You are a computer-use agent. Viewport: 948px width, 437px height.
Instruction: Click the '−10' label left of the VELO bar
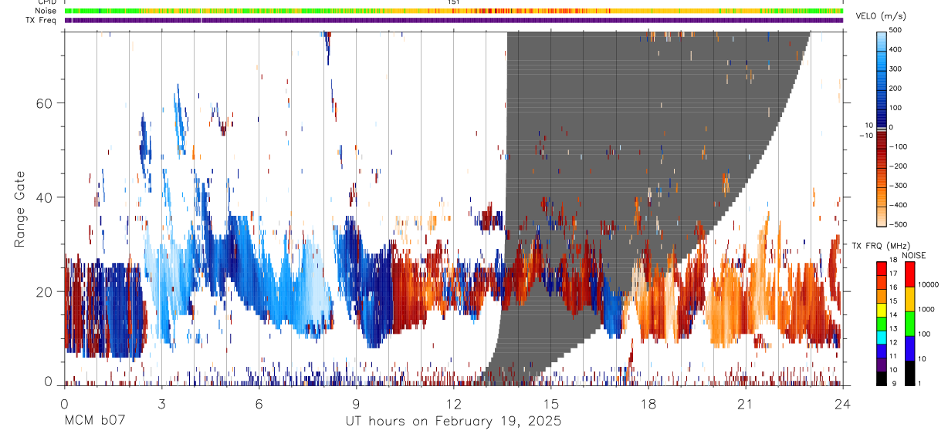(x=865, y=135)
